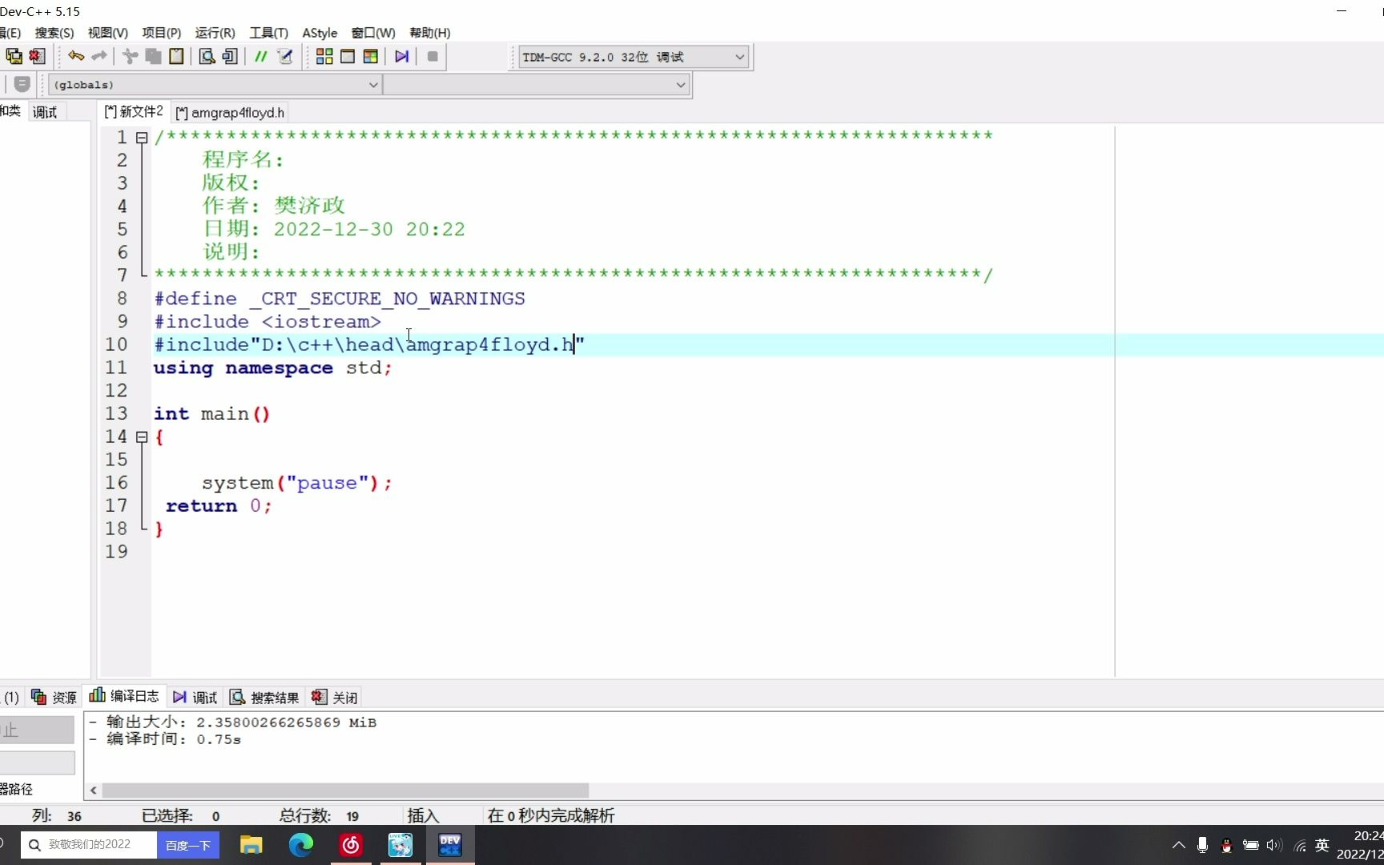
Task: Click the volume speaker tray icon
Action: pyautogui.click(x=1274, y=845)
